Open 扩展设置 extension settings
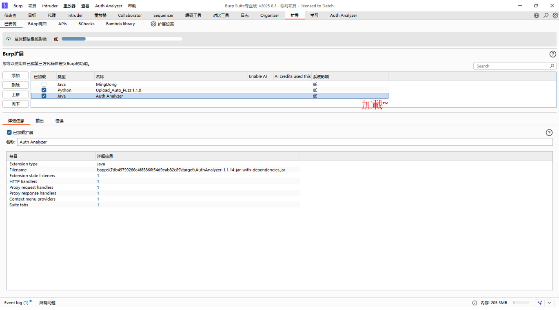The height and width of the screenshot is (310, 559). (162, 24)
